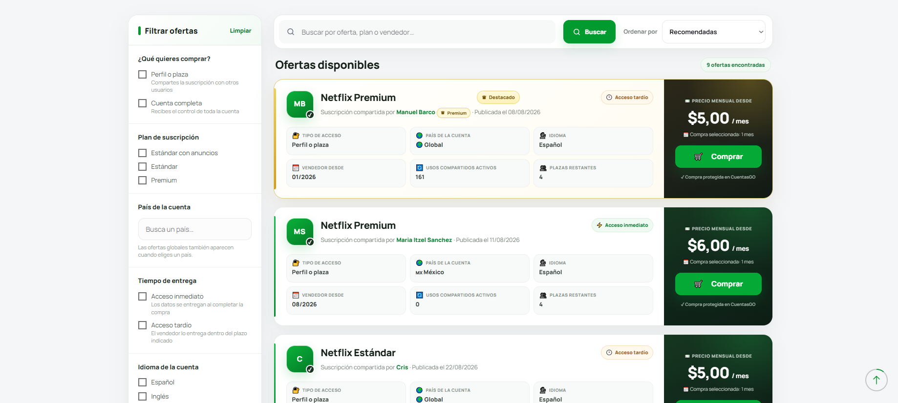The width and height of the screenshot is (898, 403).
Task: Click the seats icon in Manuel Barco's Plazas restantes
Action: pyautogui.click(x=543, y=168)
